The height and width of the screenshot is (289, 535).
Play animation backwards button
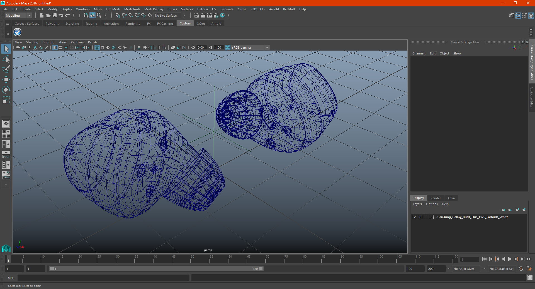[x=503, y=259]
